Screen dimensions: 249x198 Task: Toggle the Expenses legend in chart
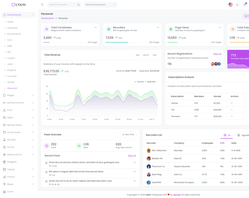(x=151, y=82)
